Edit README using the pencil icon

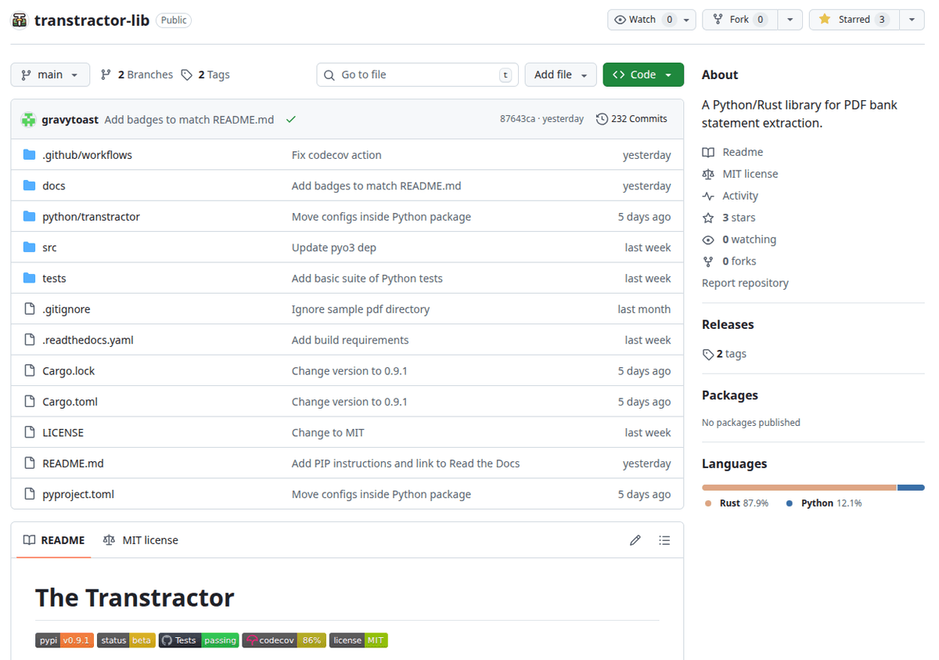[635, 539]
